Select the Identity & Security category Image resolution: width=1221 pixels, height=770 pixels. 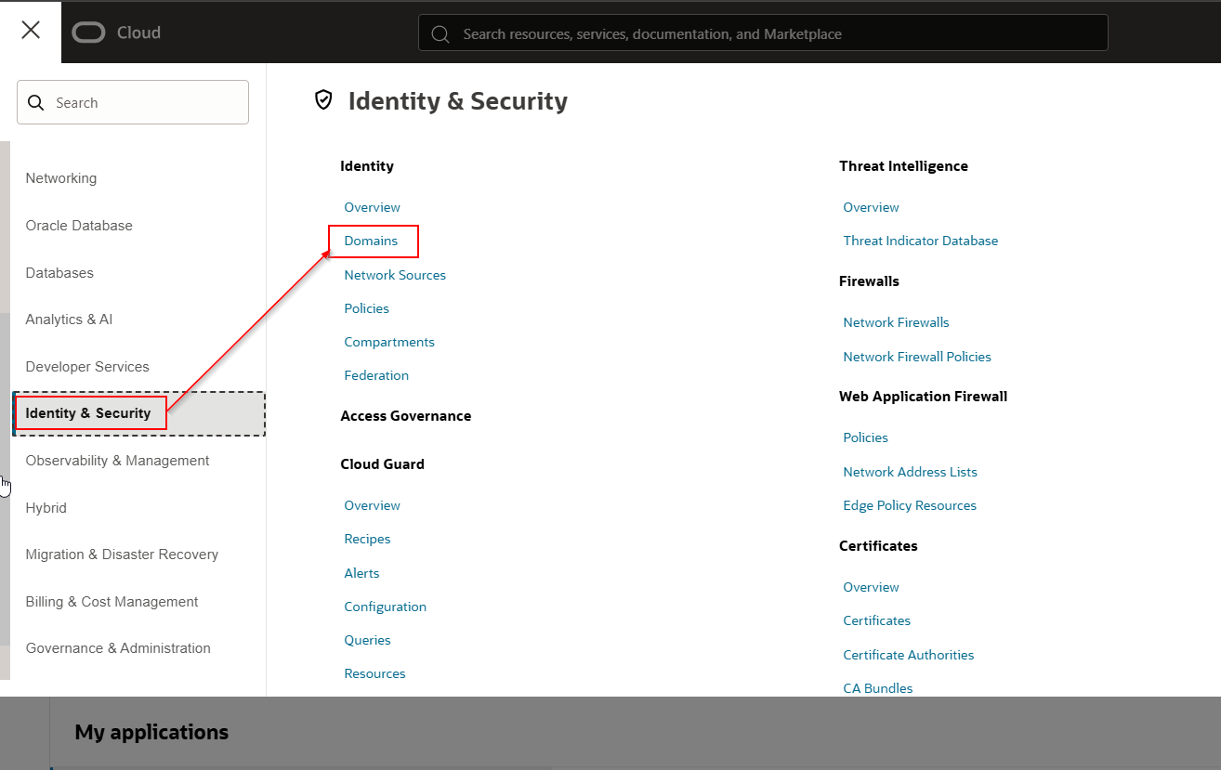tap(139, 413)
